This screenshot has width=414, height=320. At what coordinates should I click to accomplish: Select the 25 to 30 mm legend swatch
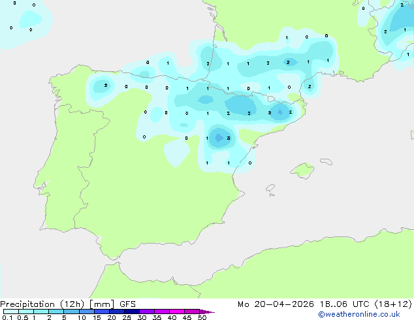pyautogui.click(x=132, y=312)
